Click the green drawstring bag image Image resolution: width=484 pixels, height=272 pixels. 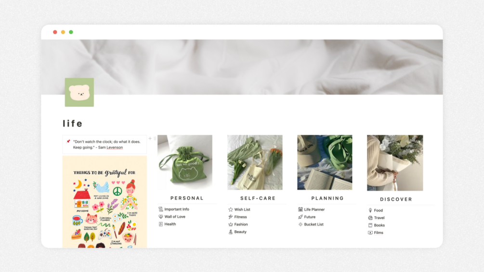tap(185, 162)
